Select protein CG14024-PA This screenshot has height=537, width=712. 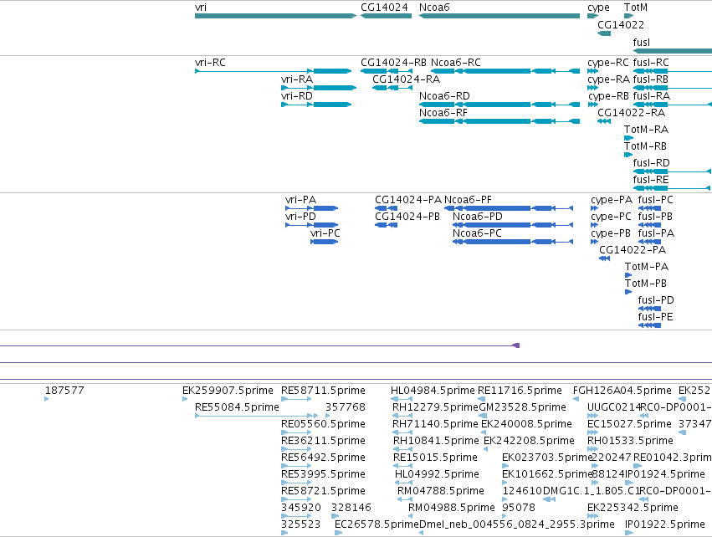click(x=386, y=208)
